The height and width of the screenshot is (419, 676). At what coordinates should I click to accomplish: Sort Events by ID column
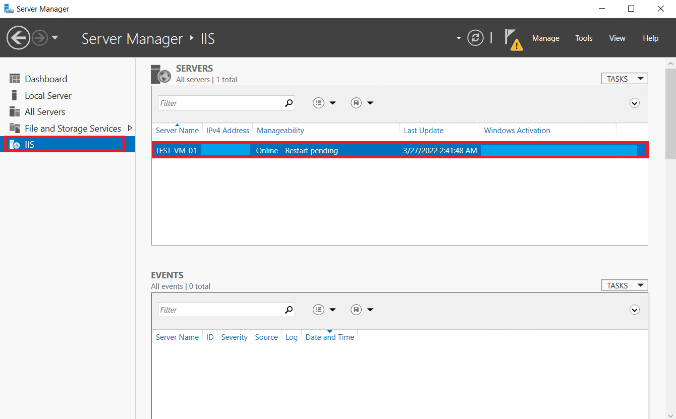click(x=210, y=337)
